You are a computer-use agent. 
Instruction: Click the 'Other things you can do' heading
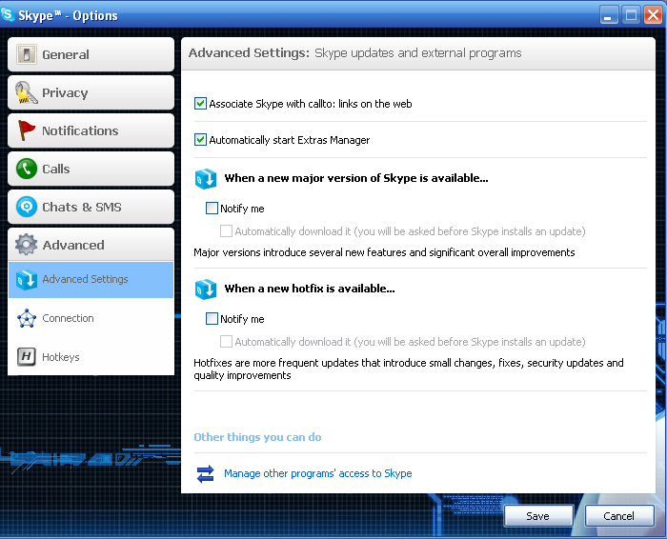257,437
